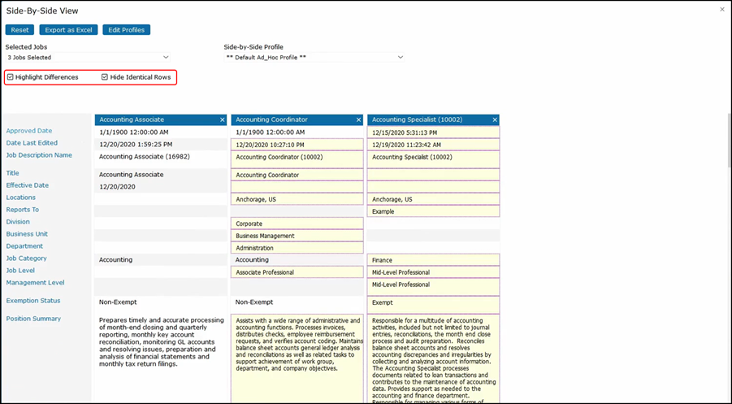This screenshot has width=732, height=404.
Task: Expand the Side-by-Side Profile dropdown
Action: coord(314,58)
